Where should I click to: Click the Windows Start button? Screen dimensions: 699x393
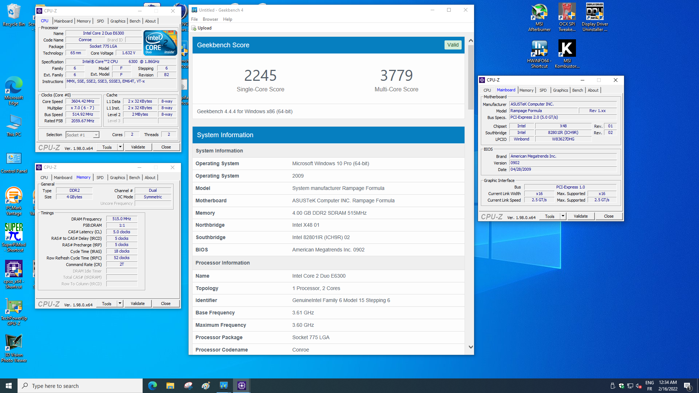pyautogui.click(x=9, y=386)
